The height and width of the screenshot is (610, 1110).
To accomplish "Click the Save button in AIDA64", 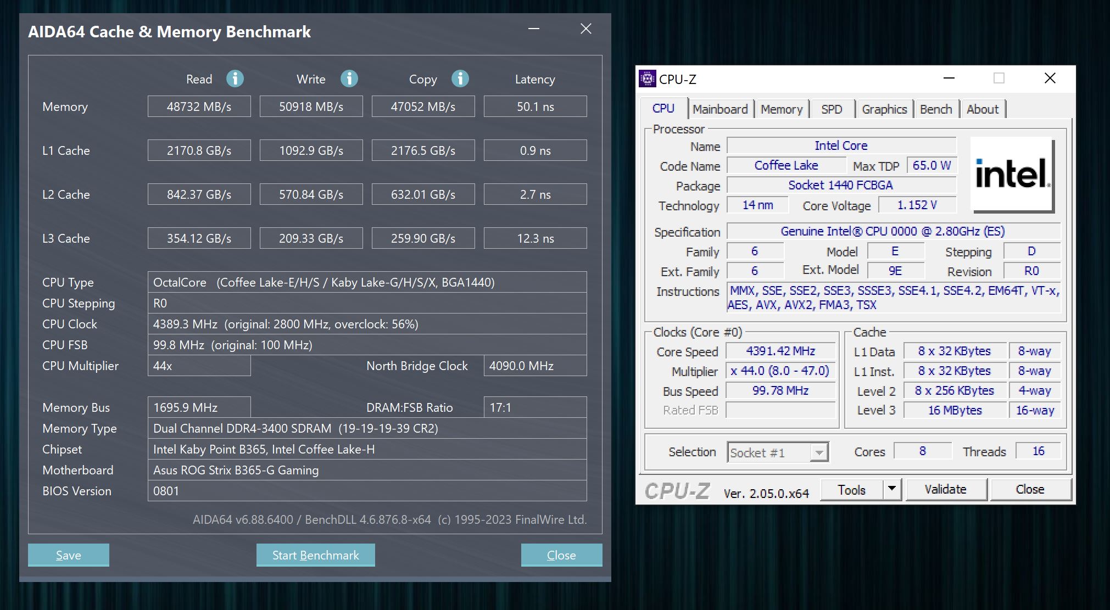I will coord(69,555).
